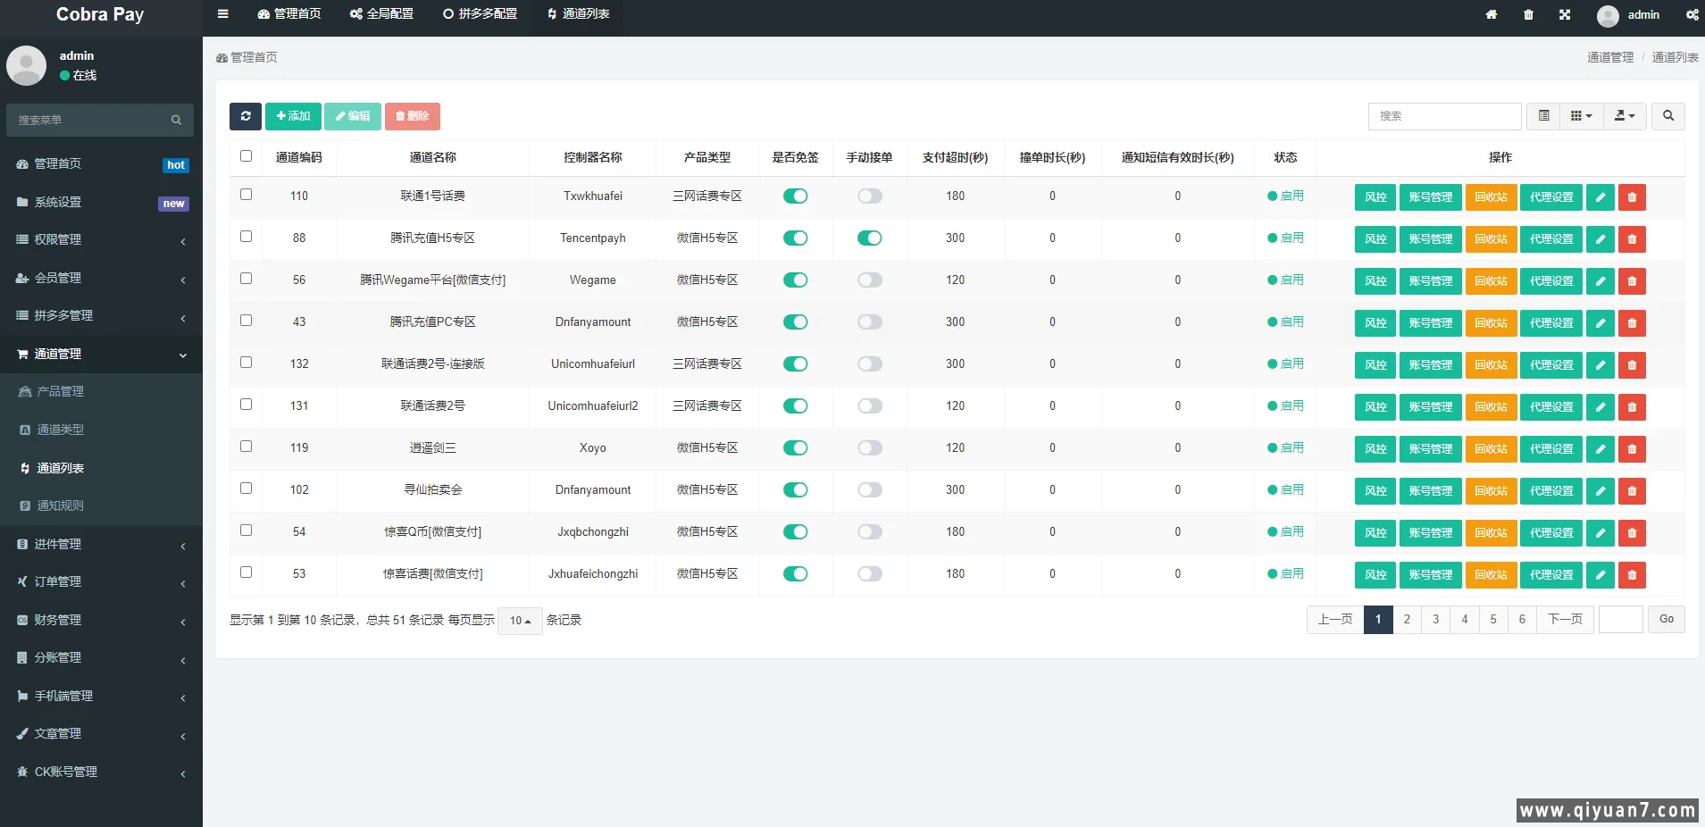Edit channel 110 using the pencil icon

pyautogui.click(x=1601, y=196)
